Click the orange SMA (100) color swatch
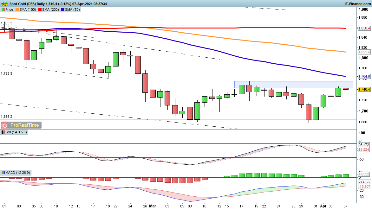Image resolution: width=372 pixels, height=209 pixels. (x=18, y=9)
